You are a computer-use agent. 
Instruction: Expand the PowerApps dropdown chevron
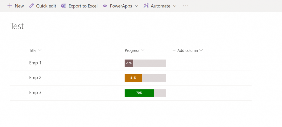[137, 6]
